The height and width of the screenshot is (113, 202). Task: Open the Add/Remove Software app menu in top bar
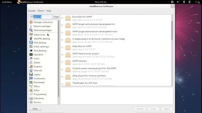[31, 2]
